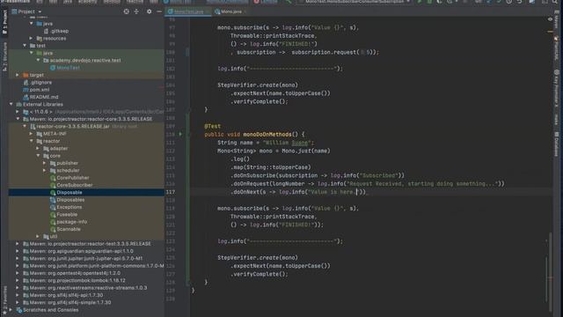The width and height of the screenshot is (563, 317).
Task: Expand the scheduler package
Action: 45,170
